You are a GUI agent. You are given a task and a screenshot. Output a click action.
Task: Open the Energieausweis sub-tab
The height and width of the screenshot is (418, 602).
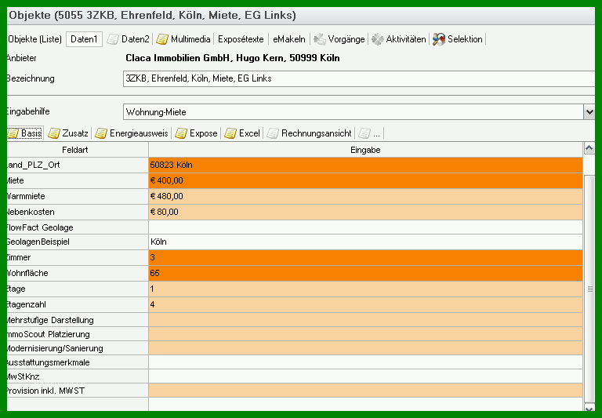(132, 133)
